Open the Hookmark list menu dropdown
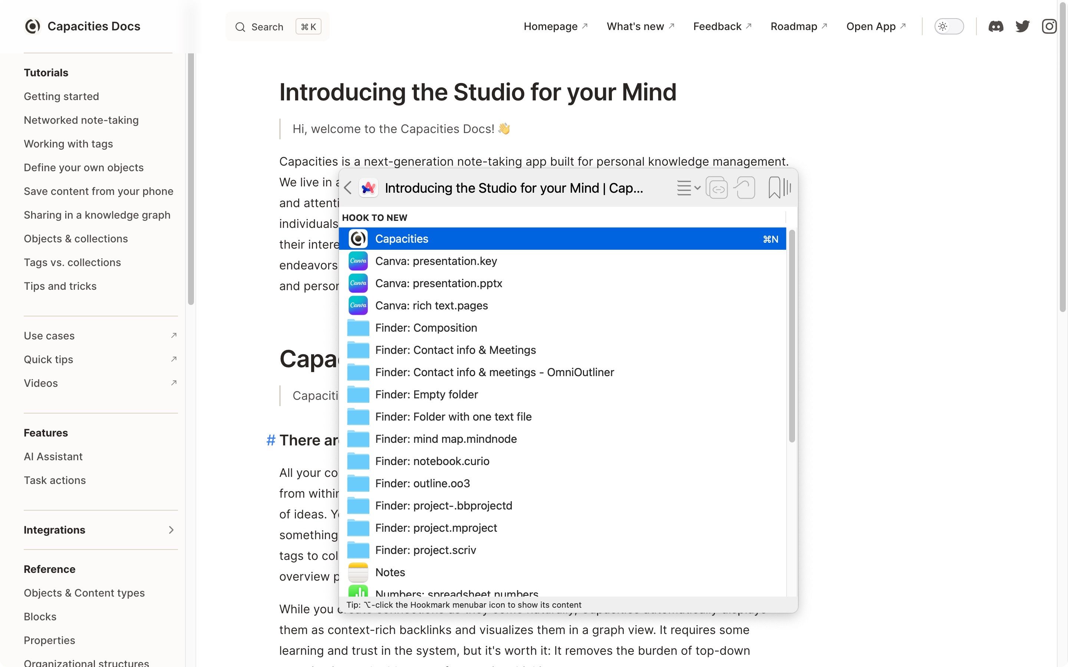 coord(688,188)
